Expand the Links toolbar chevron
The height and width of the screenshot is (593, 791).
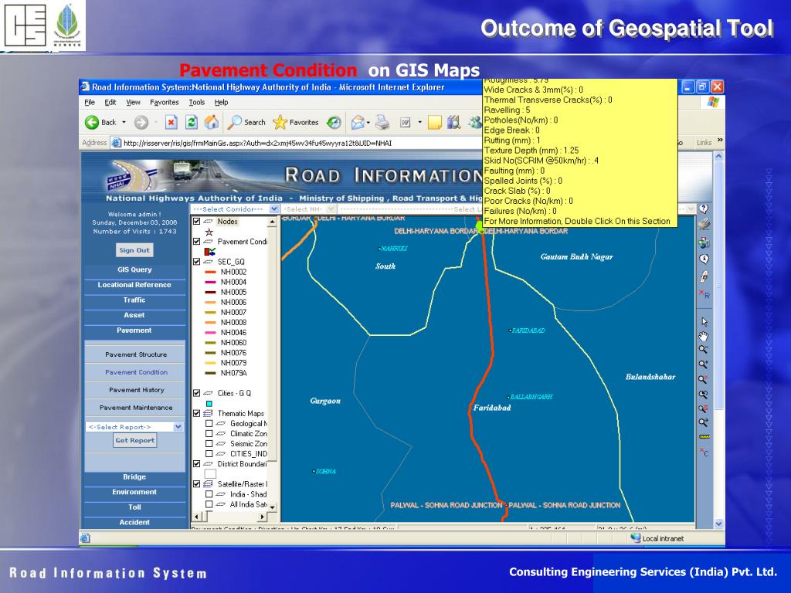[720, 141]
